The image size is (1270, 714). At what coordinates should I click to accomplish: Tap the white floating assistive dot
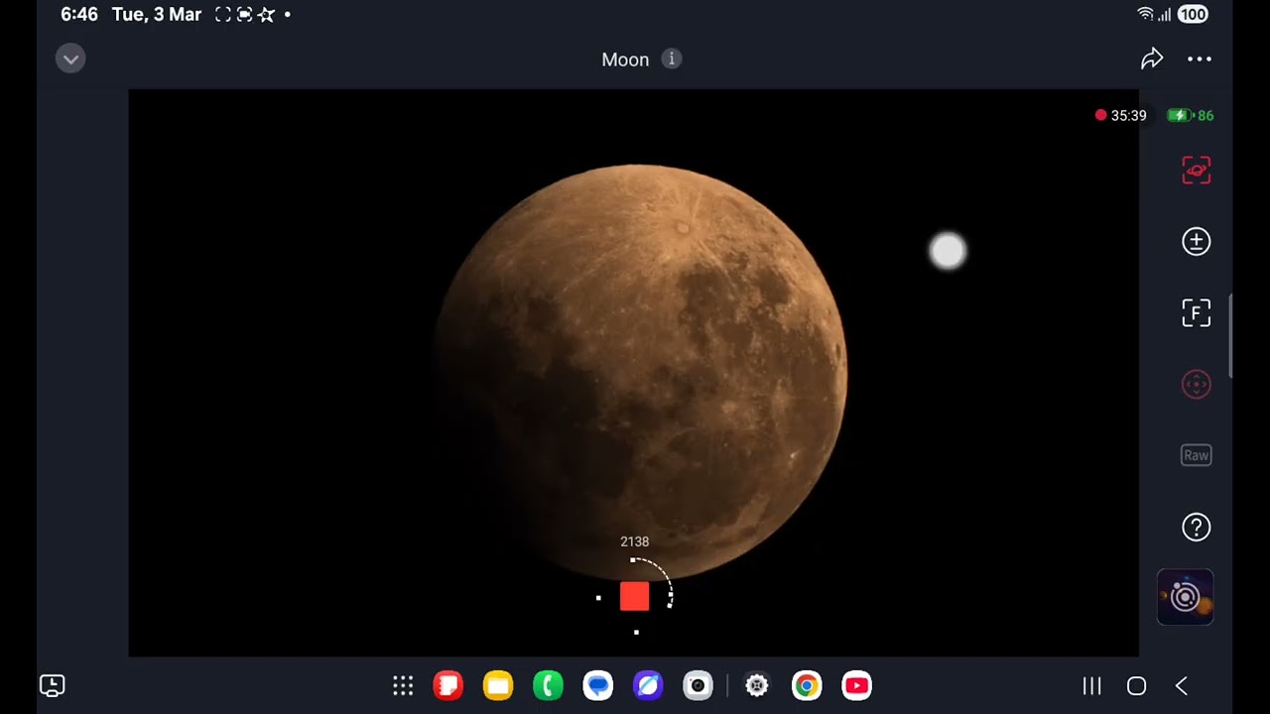click(x=948, y=251)
